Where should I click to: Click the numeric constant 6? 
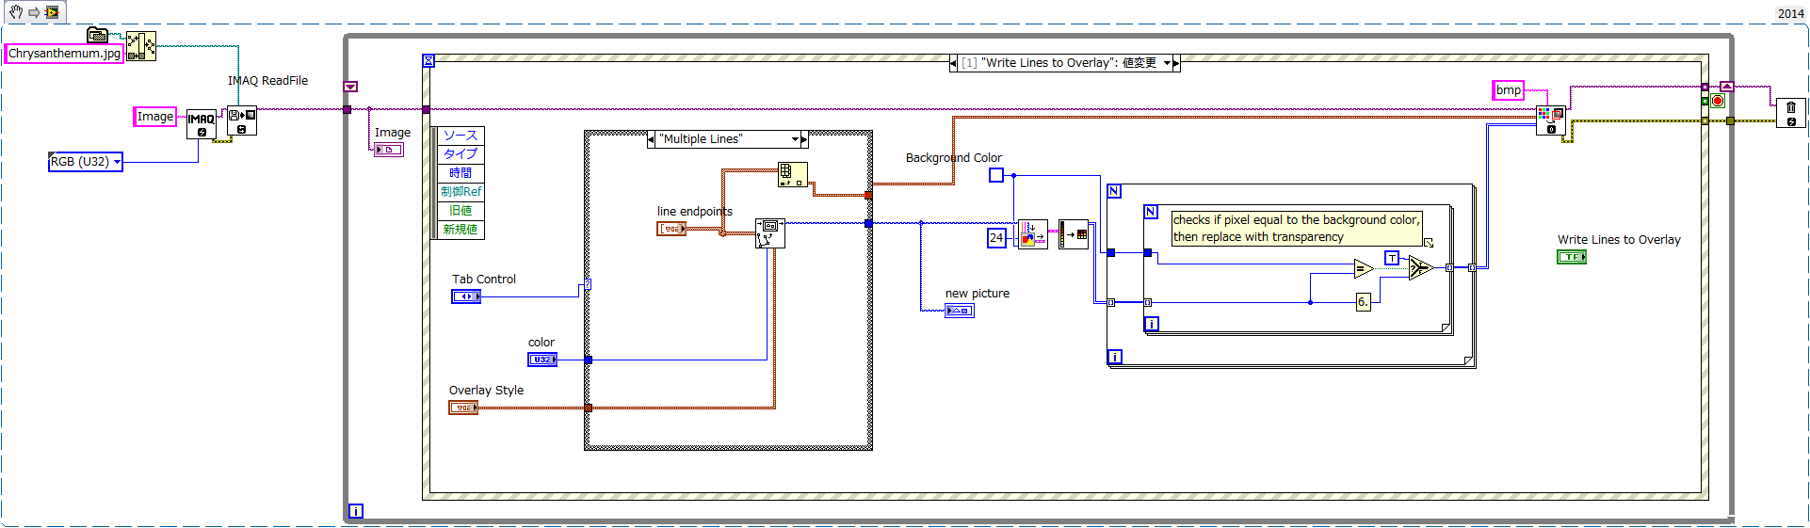(1363, 302)
